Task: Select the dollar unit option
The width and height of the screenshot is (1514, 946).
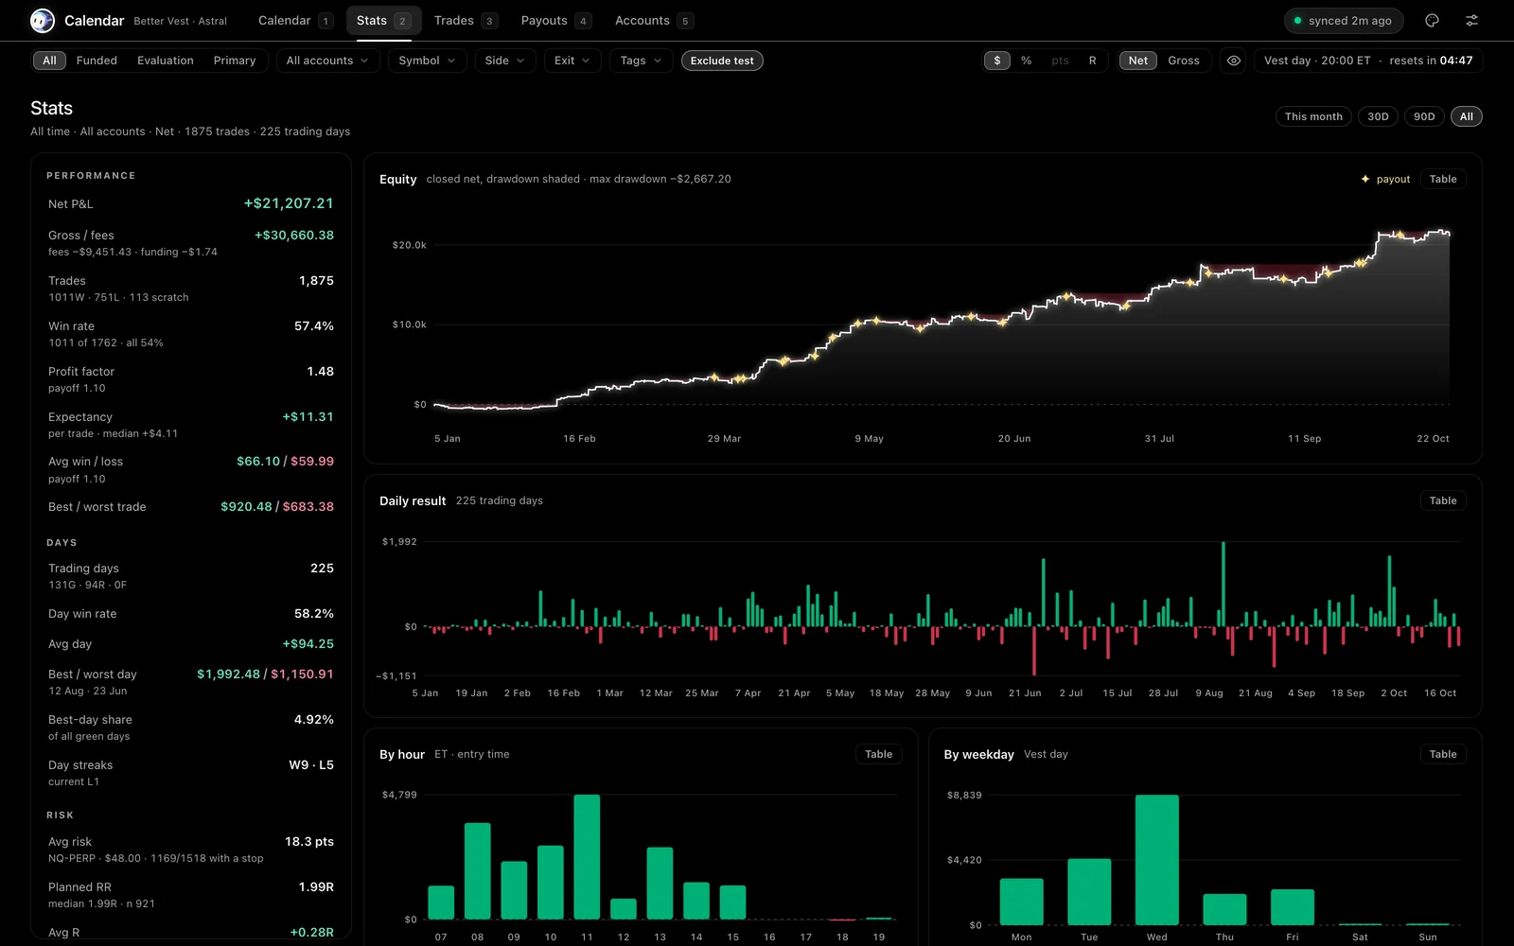Action: (997, 61)
